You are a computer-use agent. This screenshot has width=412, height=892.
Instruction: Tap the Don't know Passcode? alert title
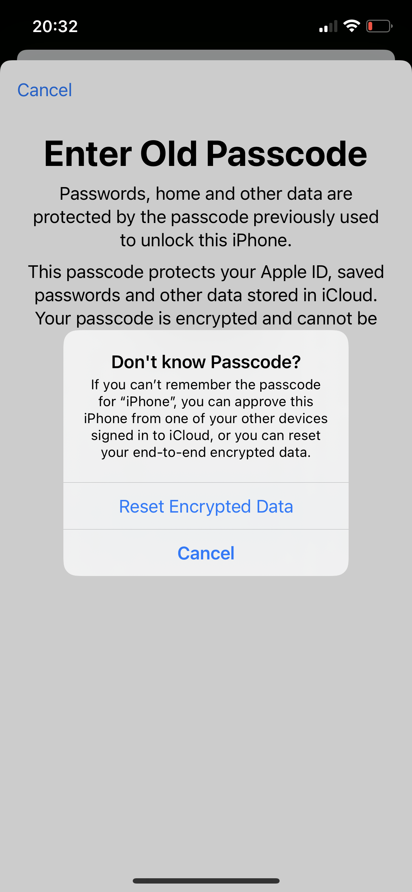(x=206, y=362)
